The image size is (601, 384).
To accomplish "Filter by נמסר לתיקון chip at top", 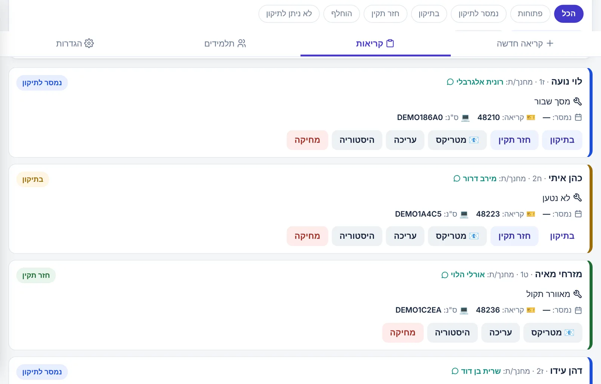I will pos(479,14).
